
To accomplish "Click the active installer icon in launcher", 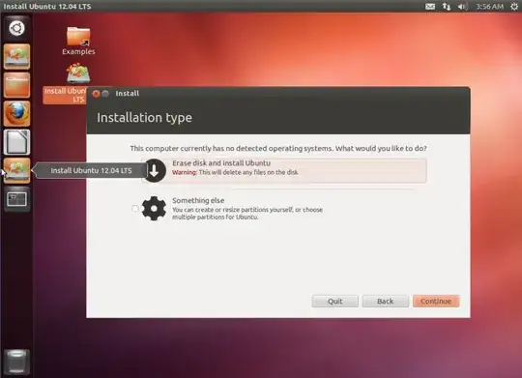I will click(16, 170).
